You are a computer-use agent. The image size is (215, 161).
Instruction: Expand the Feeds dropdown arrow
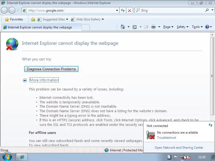[141, 27]
